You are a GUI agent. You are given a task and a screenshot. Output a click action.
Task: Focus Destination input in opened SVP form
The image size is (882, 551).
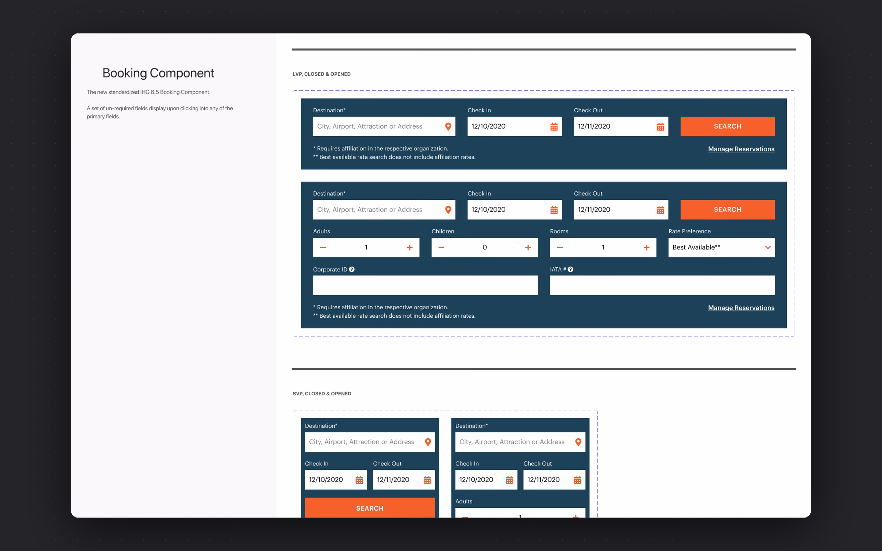pyautogui.click(x=520, y=442)
